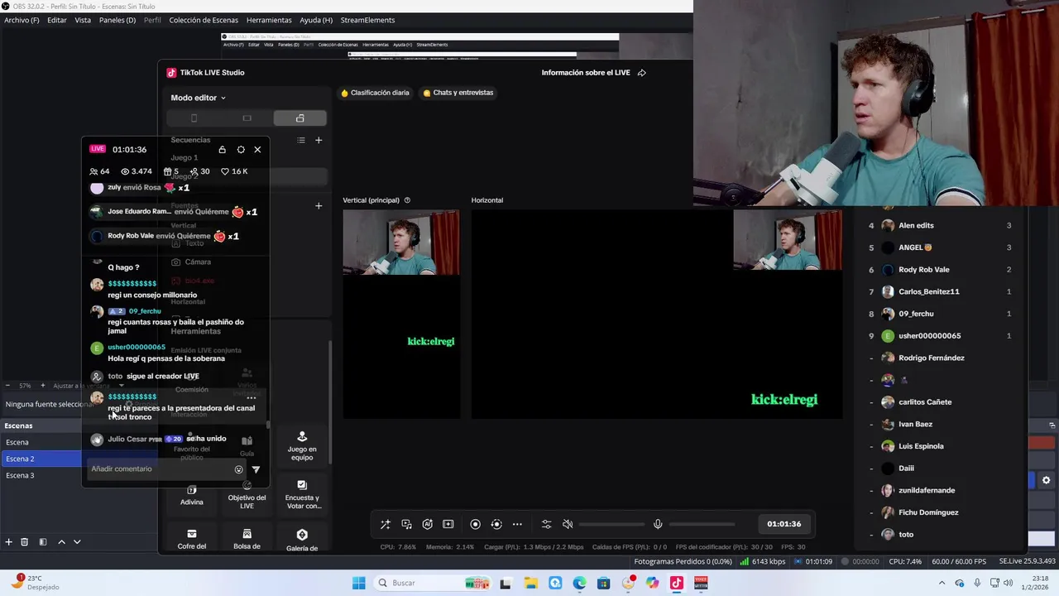Open Colección de Escenas menu
The height and width of the screenshot is (596, 1059).
tap(204, 20)
